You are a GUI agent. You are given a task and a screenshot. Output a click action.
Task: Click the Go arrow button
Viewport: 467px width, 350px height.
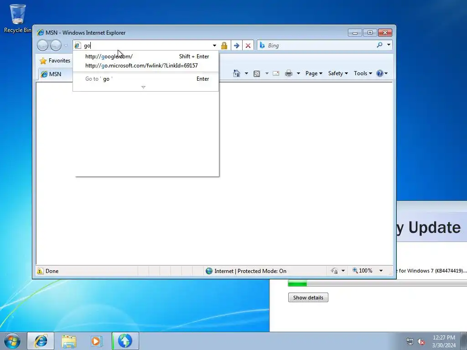(x=237, y=46)
